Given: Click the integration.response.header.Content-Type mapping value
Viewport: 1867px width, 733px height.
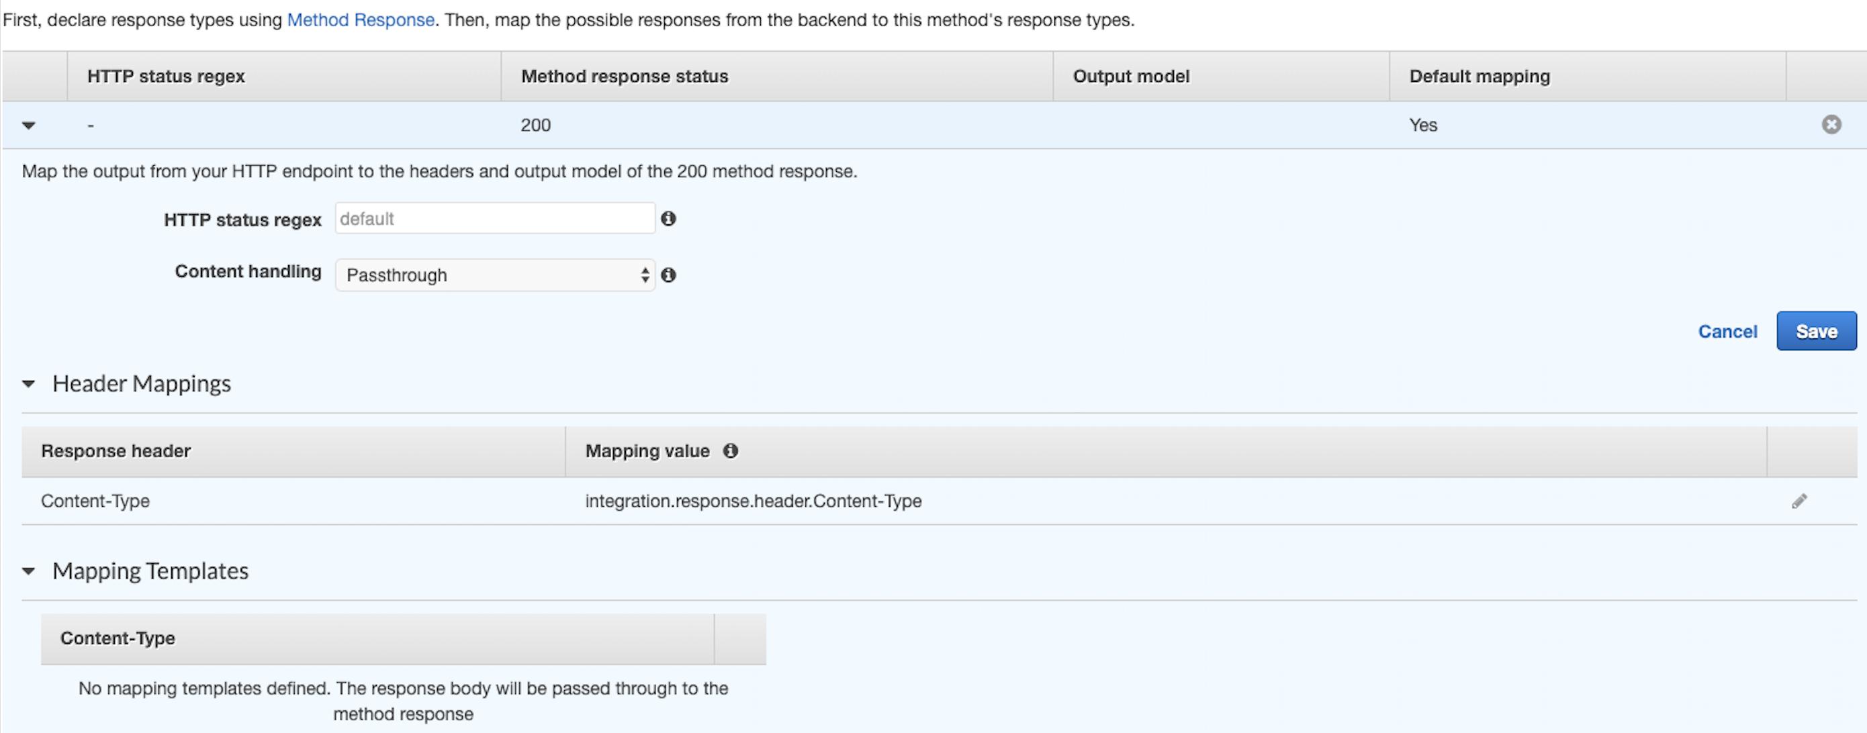Looking at the screenshot, I should pos(753,501).
